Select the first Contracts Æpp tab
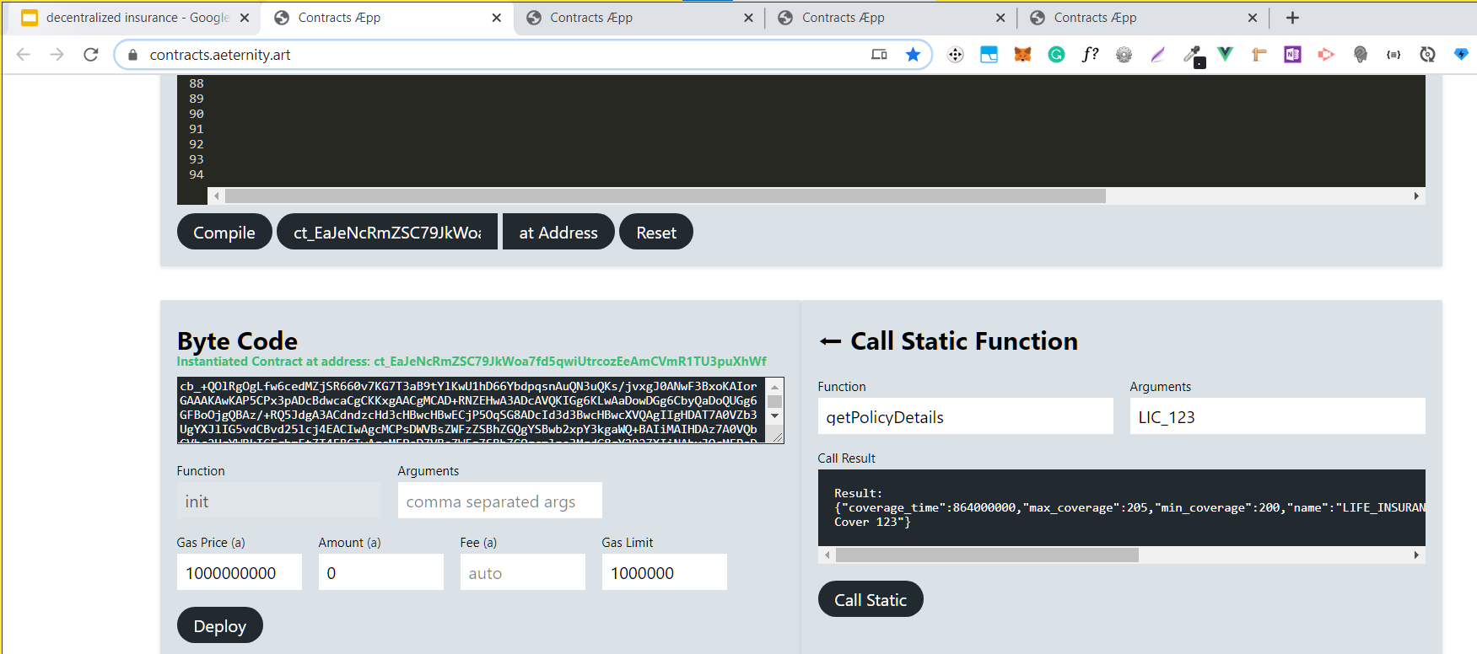The height and width of the screenshot is (654, 1477). click(386, 18)
